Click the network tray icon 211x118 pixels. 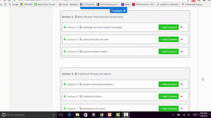click(184, 115)
